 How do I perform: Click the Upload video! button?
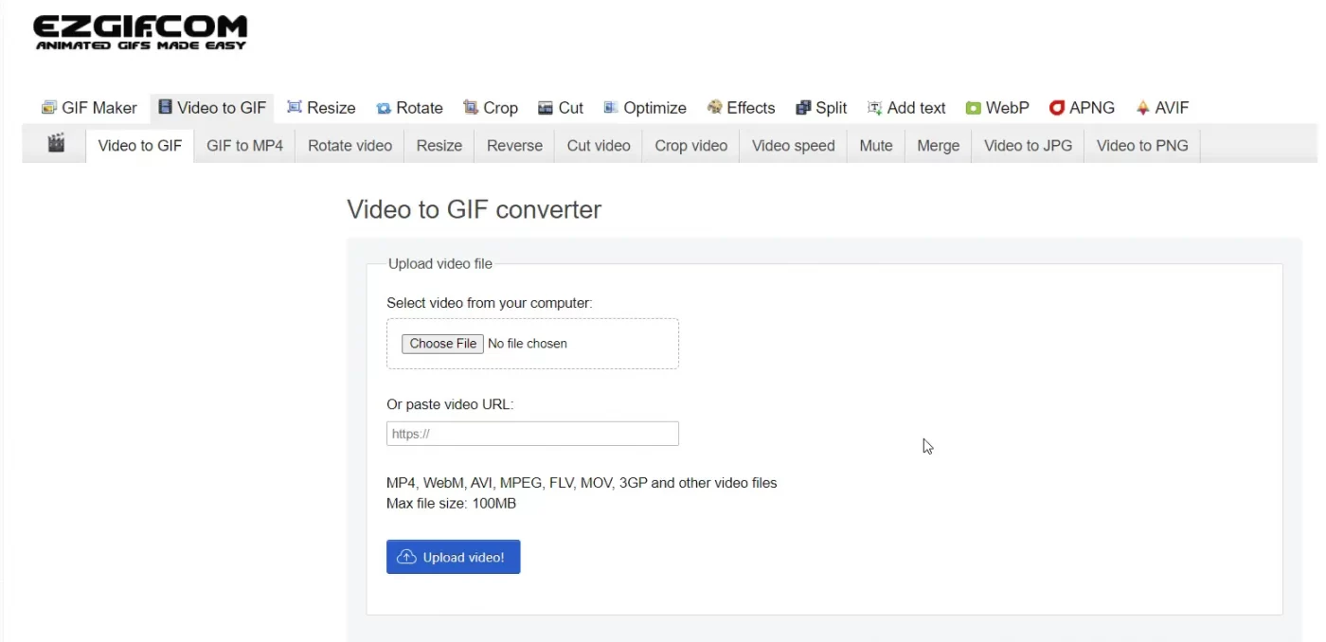click(x=453, y=557)
